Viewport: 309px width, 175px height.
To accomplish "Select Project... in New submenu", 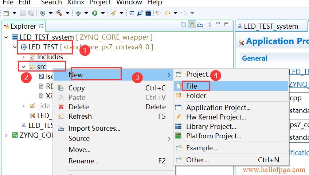I will (x=231, y=74).
